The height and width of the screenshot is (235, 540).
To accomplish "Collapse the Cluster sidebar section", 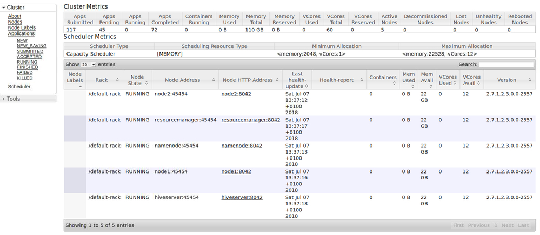I will (28, 8).
